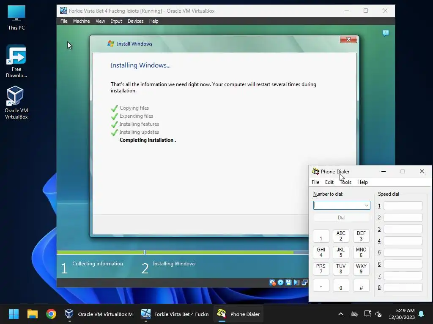Click Speed dial slot 4
Viewport: 433px width, 324px height.
(x=403, y=241)
